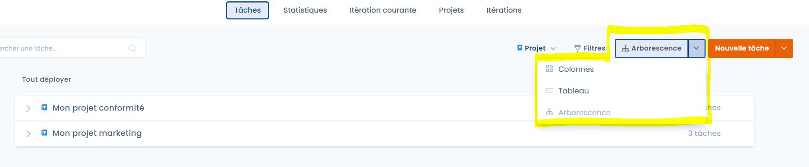Click the Colonnes grid icon
Screen dimensions: 809x167
549,69
